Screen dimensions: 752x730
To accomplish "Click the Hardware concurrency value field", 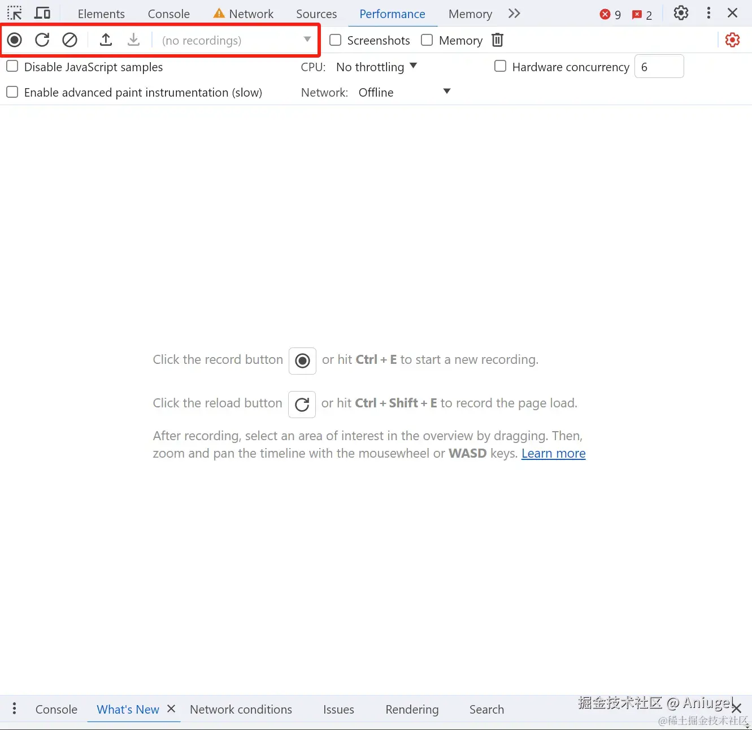I will click(x=659, y=67).
